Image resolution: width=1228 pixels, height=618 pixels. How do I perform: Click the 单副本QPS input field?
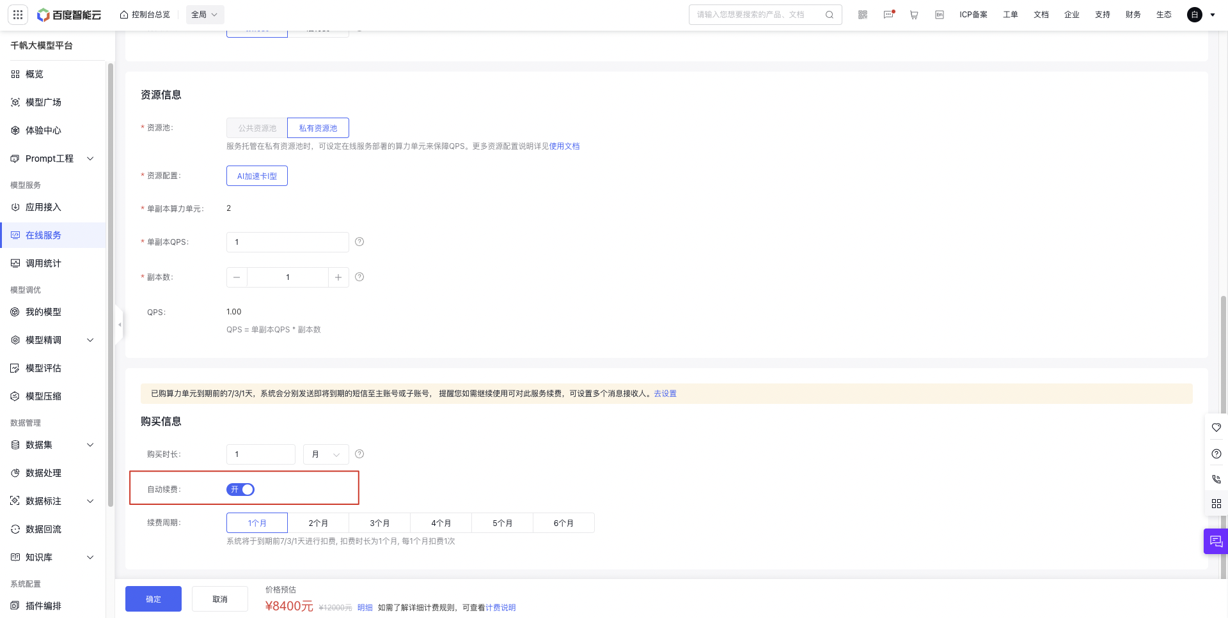click(288, 242)
